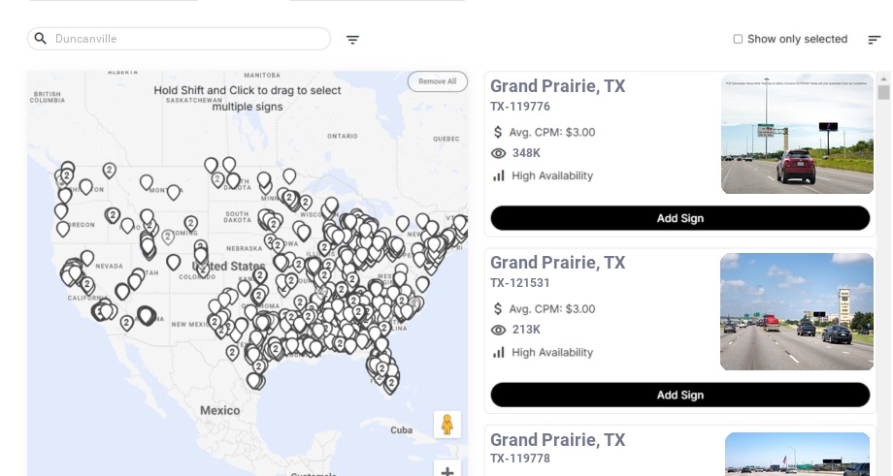Click the 348K impressions eye icon

coord(499,153)
